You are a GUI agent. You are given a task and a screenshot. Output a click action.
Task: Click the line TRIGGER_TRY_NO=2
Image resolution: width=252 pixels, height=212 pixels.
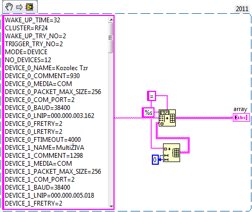click(x=34, y=44)
